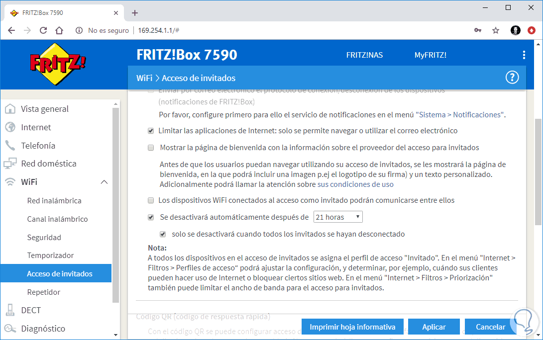Screen dimensions: 543x340
Task: Click the browser home icon
Action: (x=59, y=30)
